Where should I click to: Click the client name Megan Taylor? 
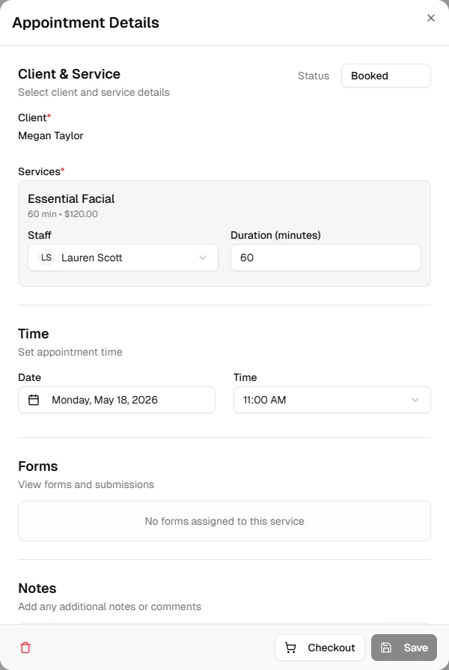pos(51,136)
